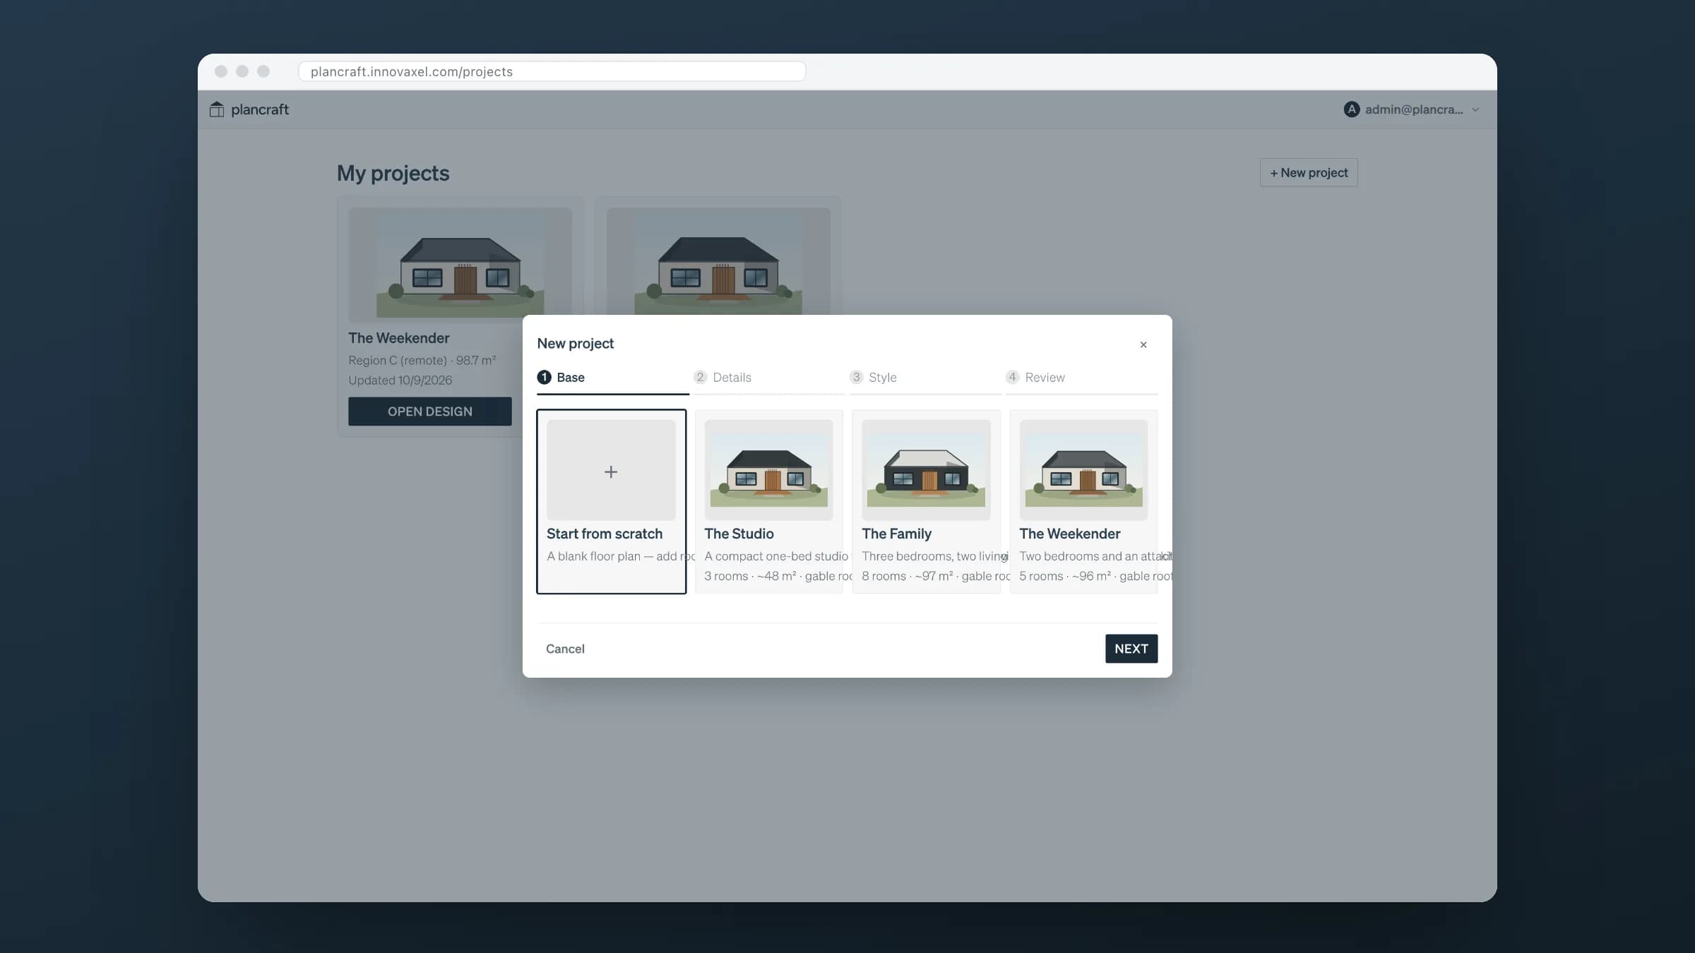Click the step 3 number badge
Viewport: 1695px width, 953px height.
(856, 378)
